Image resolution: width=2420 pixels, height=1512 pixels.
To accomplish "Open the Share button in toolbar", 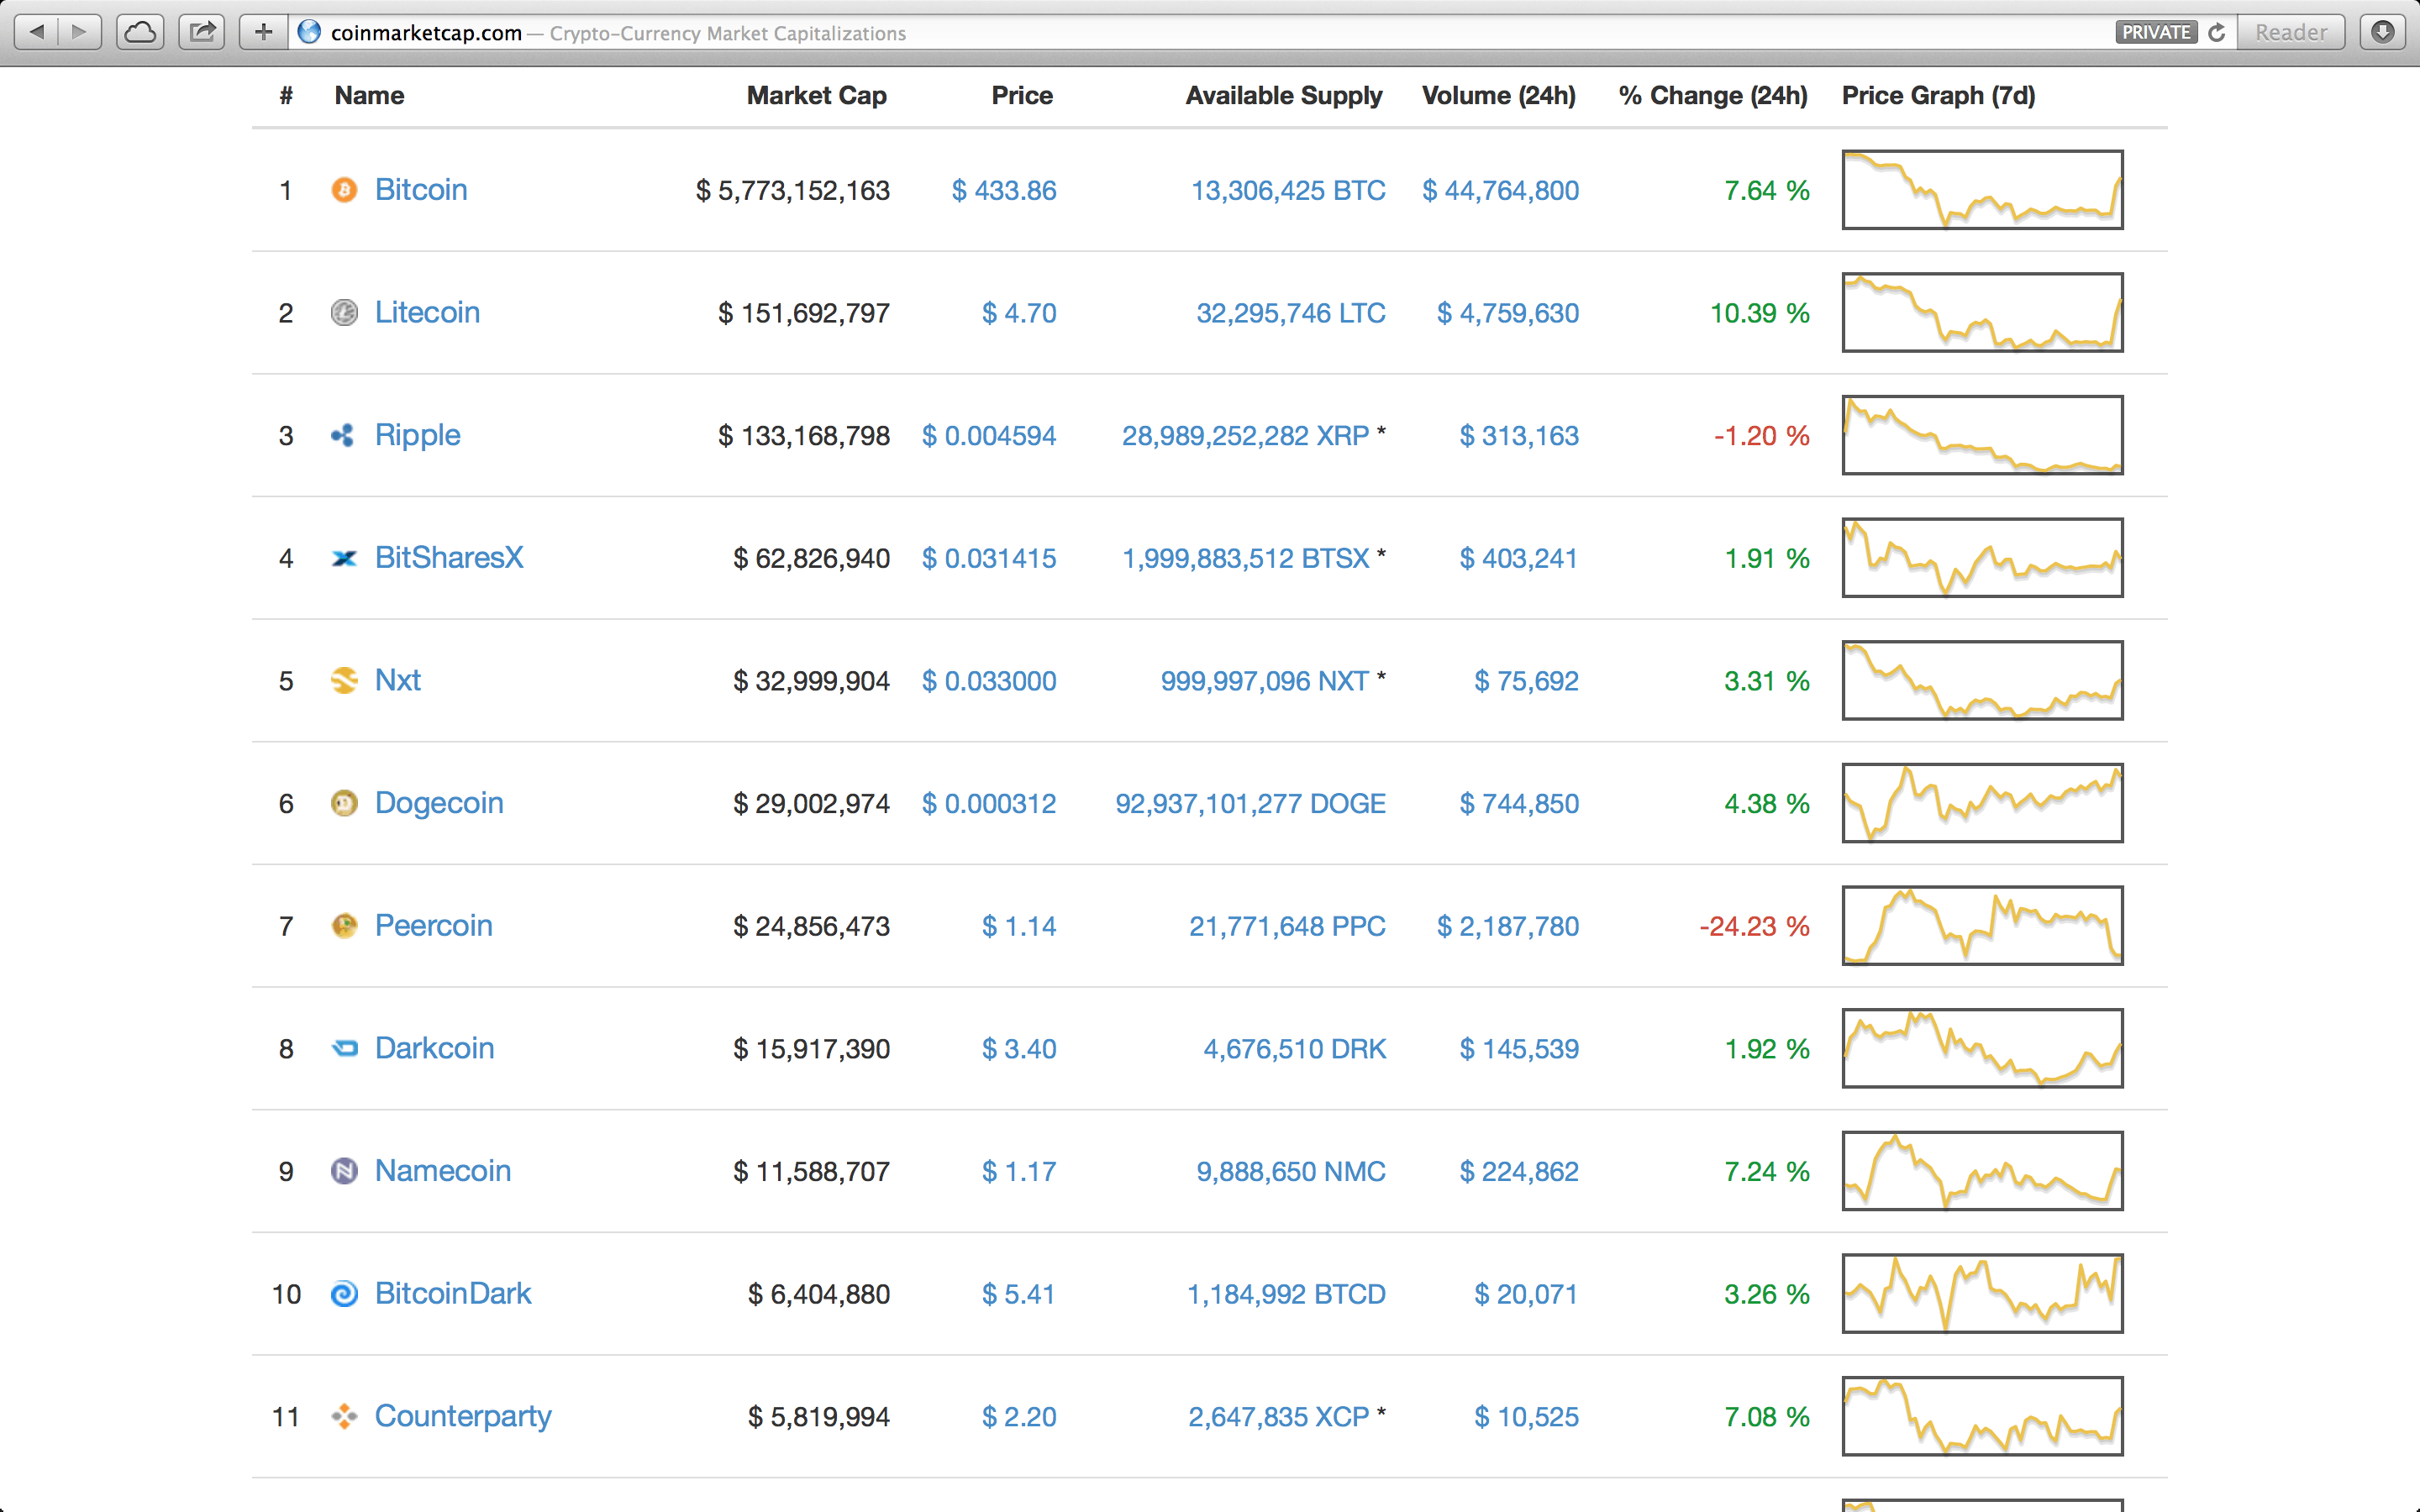I will [x=202, y=32].
